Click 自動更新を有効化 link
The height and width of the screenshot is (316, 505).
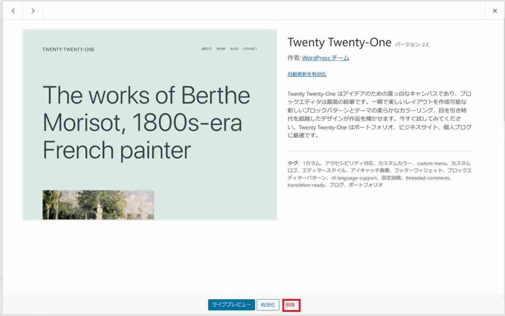point(307,74)
